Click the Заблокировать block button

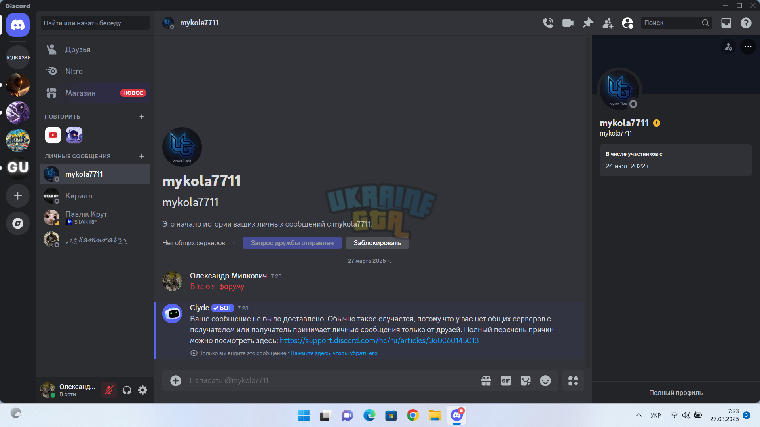377,243
